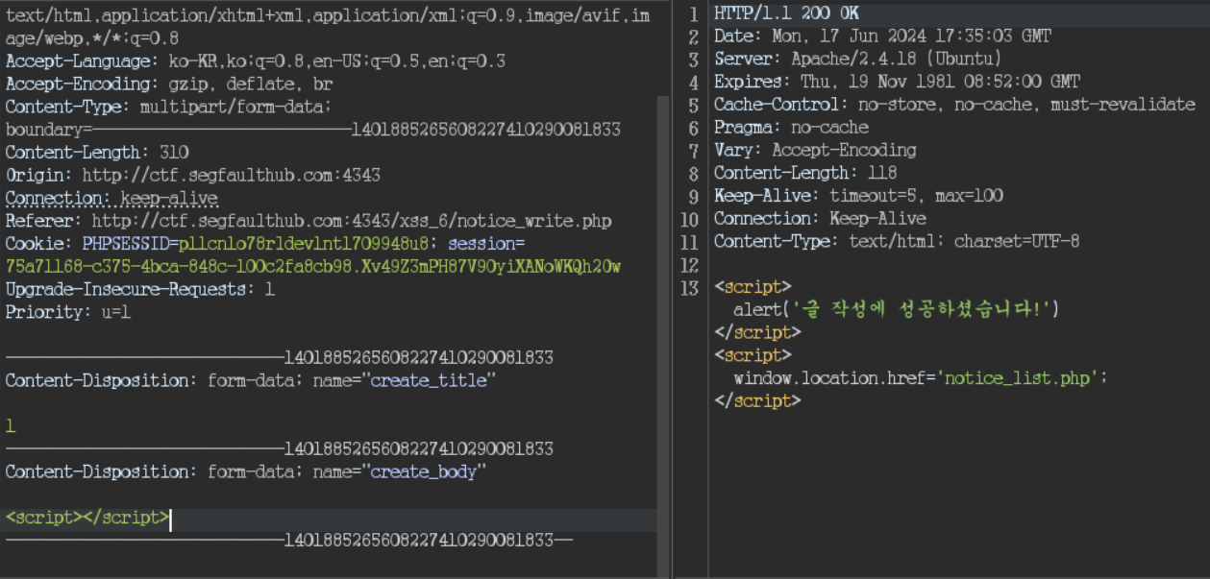Viewport: 1210px width, 579px height.
Task: Click the Upgrade-Insecure-Requests header
Action: (140, 289)
